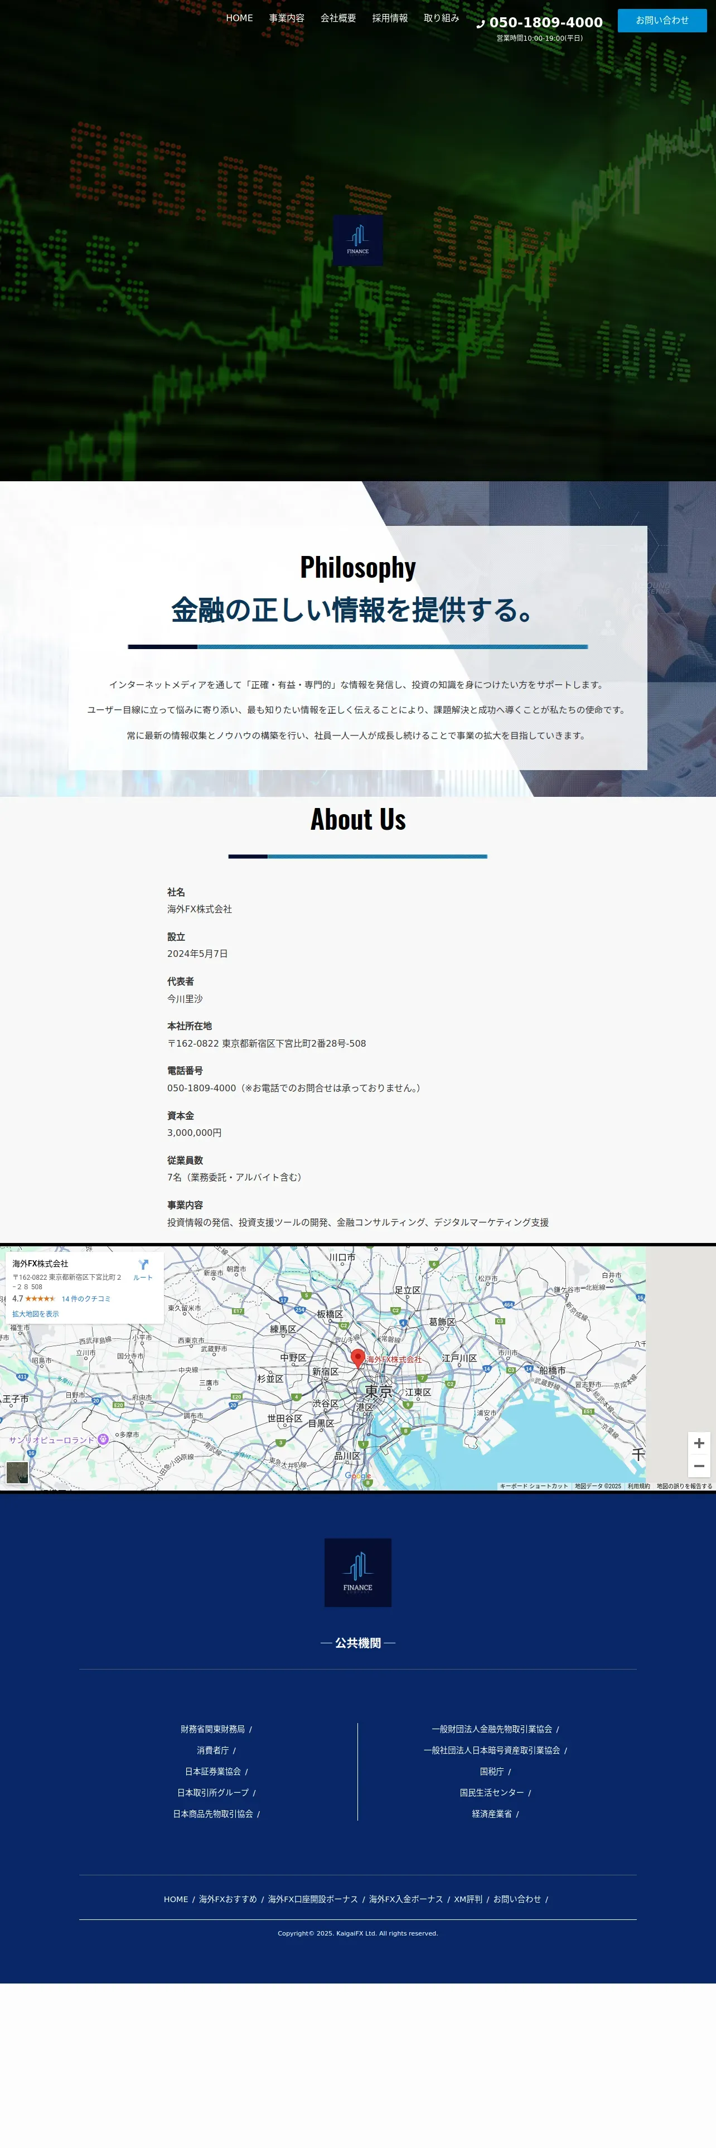716x2148 pixels.
Task: Switch map to satellite view thumbnail
Action: coord(17,1473)
